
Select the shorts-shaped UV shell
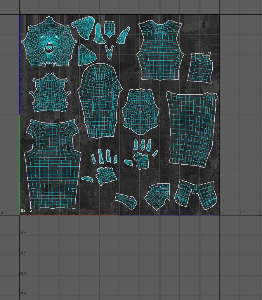point(196,195)
